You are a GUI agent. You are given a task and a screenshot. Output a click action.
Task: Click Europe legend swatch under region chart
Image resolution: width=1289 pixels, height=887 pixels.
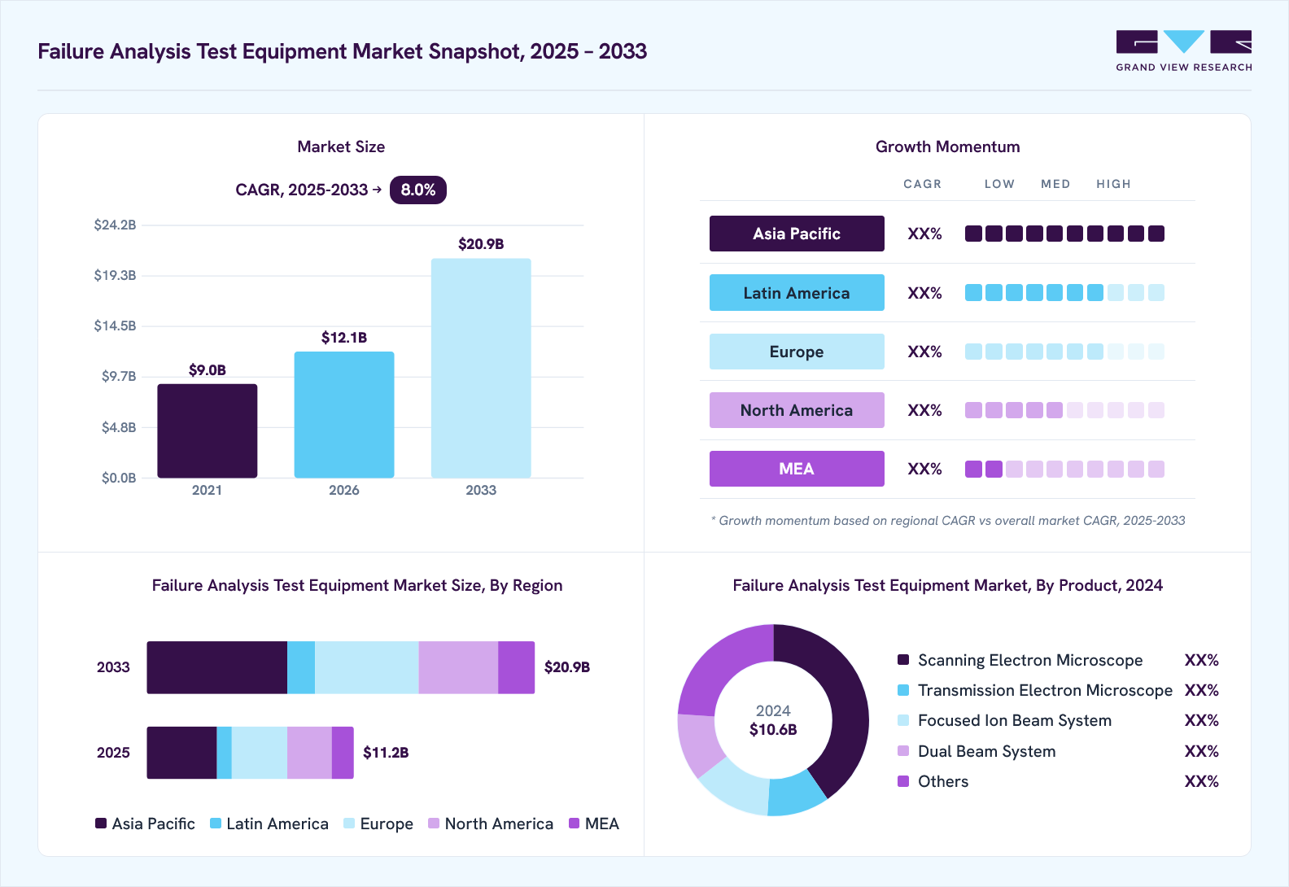point(349,824)
